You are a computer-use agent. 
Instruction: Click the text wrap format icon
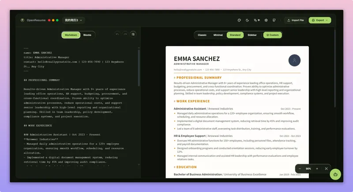(133, 34)
